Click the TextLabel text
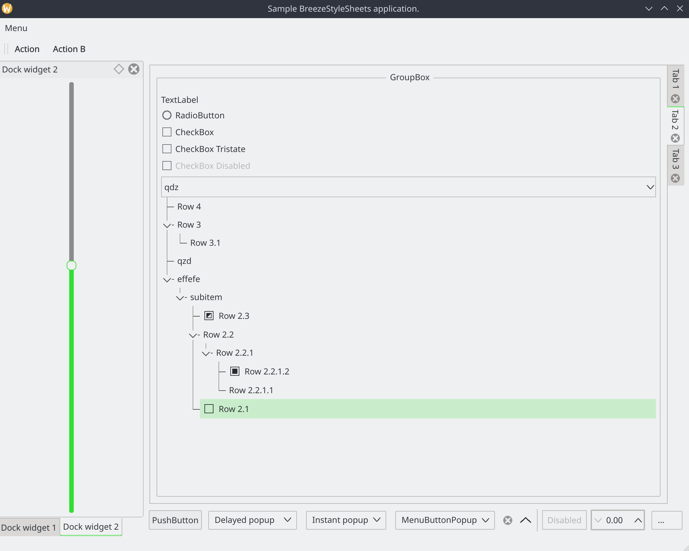 (180, 100)
